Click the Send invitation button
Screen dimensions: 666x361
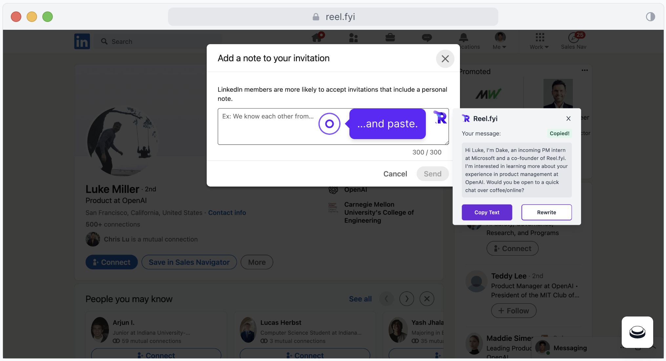click(x=432, y=174)
